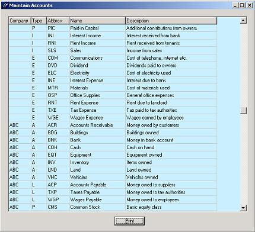Select the Inventory name cell
The width and height of the screenshot is (255, 232).
(x=97, y=162)
